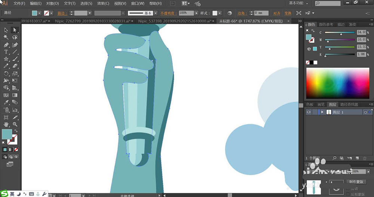
Task: Enable Draw Behind mode in toolbox
Action: click(x=11, y=157)
